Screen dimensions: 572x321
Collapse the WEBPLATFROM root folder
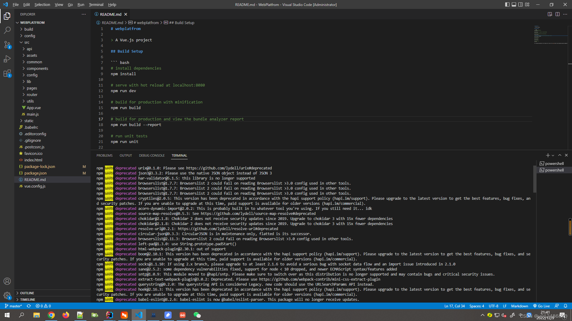click(32, 23)
